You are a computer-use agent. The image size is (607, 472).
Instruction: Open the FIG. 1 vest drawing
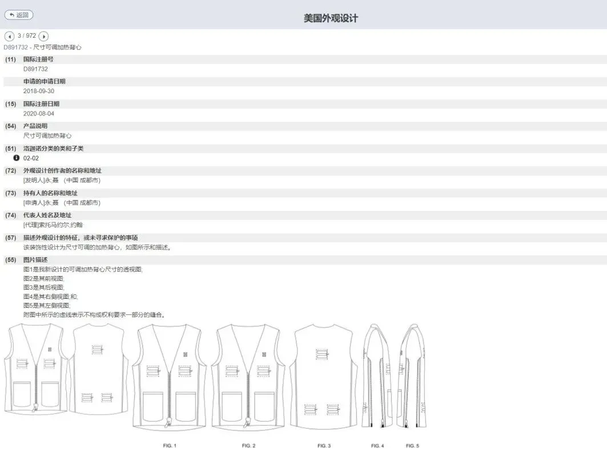(169, 377)
